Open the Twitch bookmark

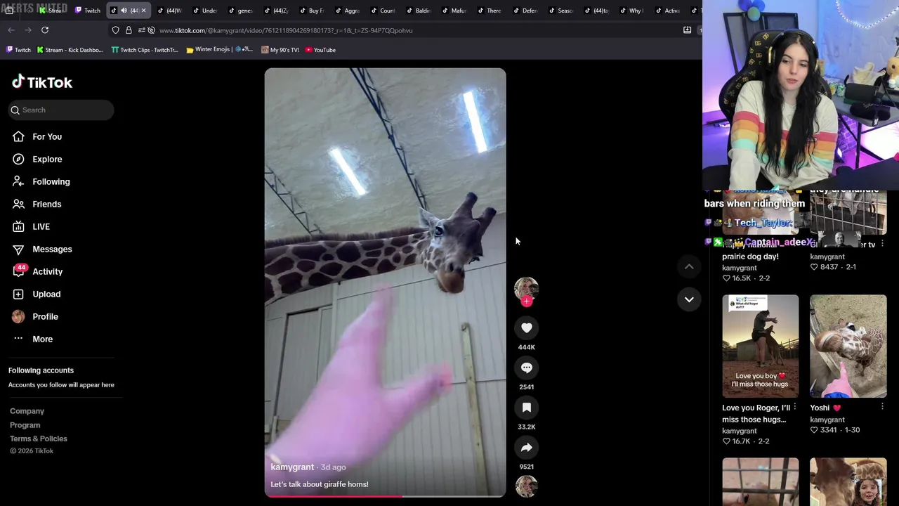pos(18,50)
